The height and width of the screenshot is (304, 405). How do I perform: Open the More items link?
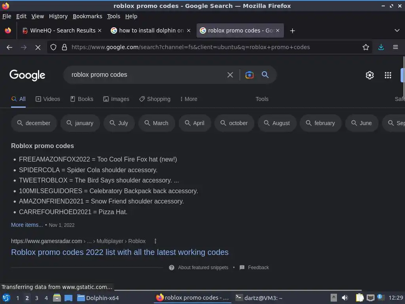tap(27, 225)
